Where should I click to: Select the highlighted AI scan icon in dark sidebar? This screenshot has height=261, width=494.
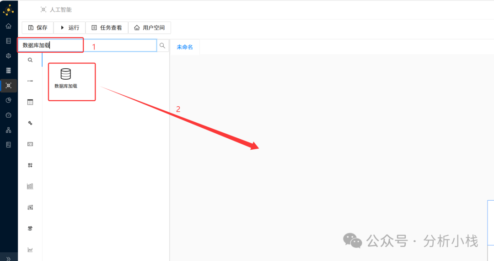pyautogui.click(x=9, y=86)
